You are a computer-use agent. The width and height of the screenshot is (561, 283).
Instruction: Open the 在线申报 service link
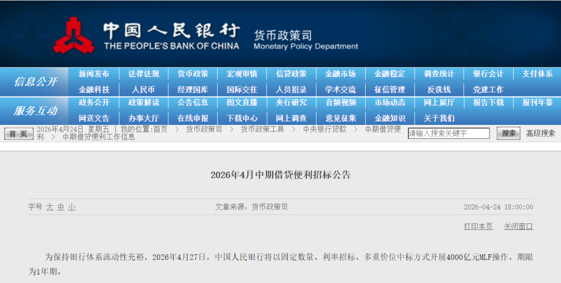[193, 118]
